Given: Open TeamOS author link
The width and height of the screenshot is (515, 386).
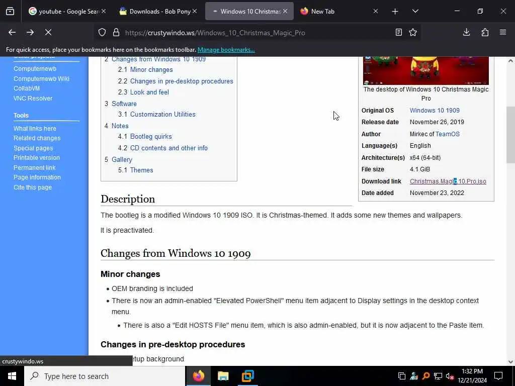Looking at the screenshot, I should click(x=447, y=134).
